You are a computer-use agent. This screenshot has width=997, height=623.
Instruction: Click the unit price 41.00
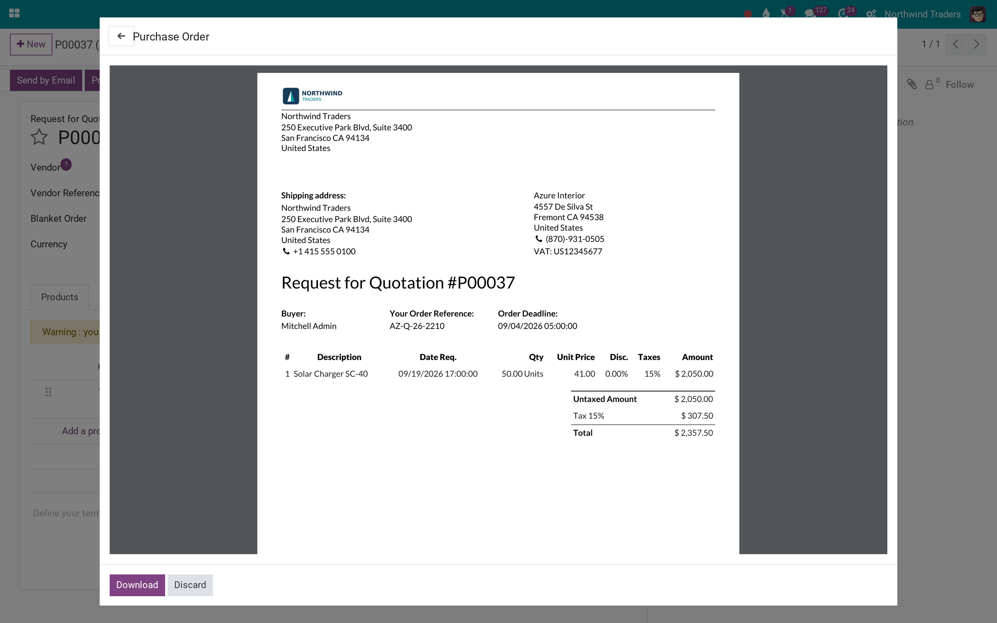click(x=584, y=374)
